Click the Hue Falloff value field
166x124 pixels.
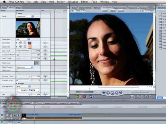36,51
